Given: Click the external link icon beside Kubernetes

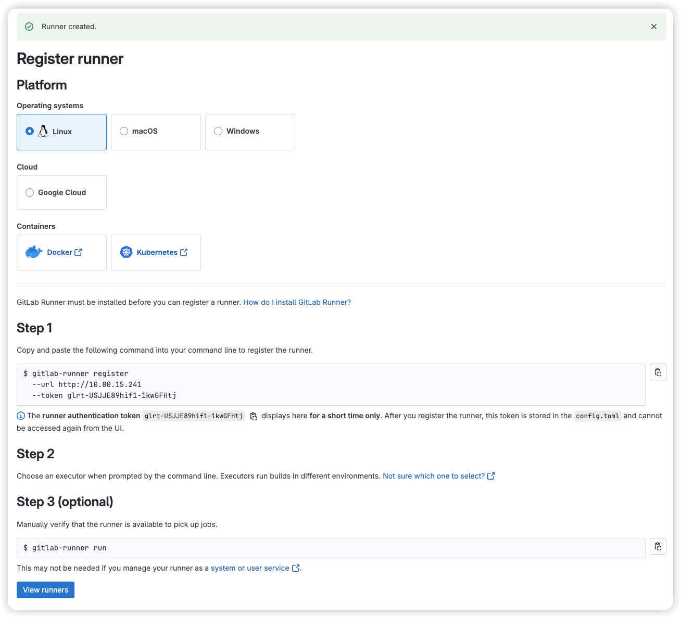Looking at the screenshot, I should point(184,252).
